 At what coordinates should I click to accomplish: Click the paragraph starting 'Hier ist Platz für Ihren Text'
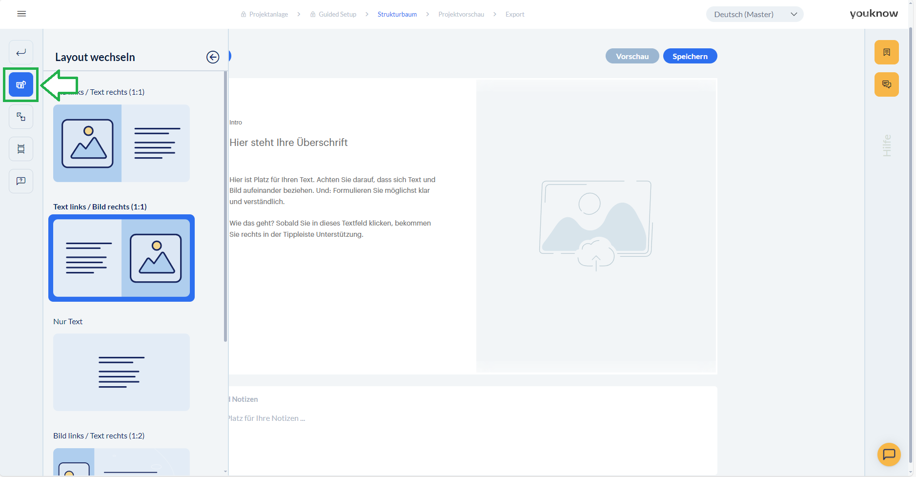(x=332, y=190)
